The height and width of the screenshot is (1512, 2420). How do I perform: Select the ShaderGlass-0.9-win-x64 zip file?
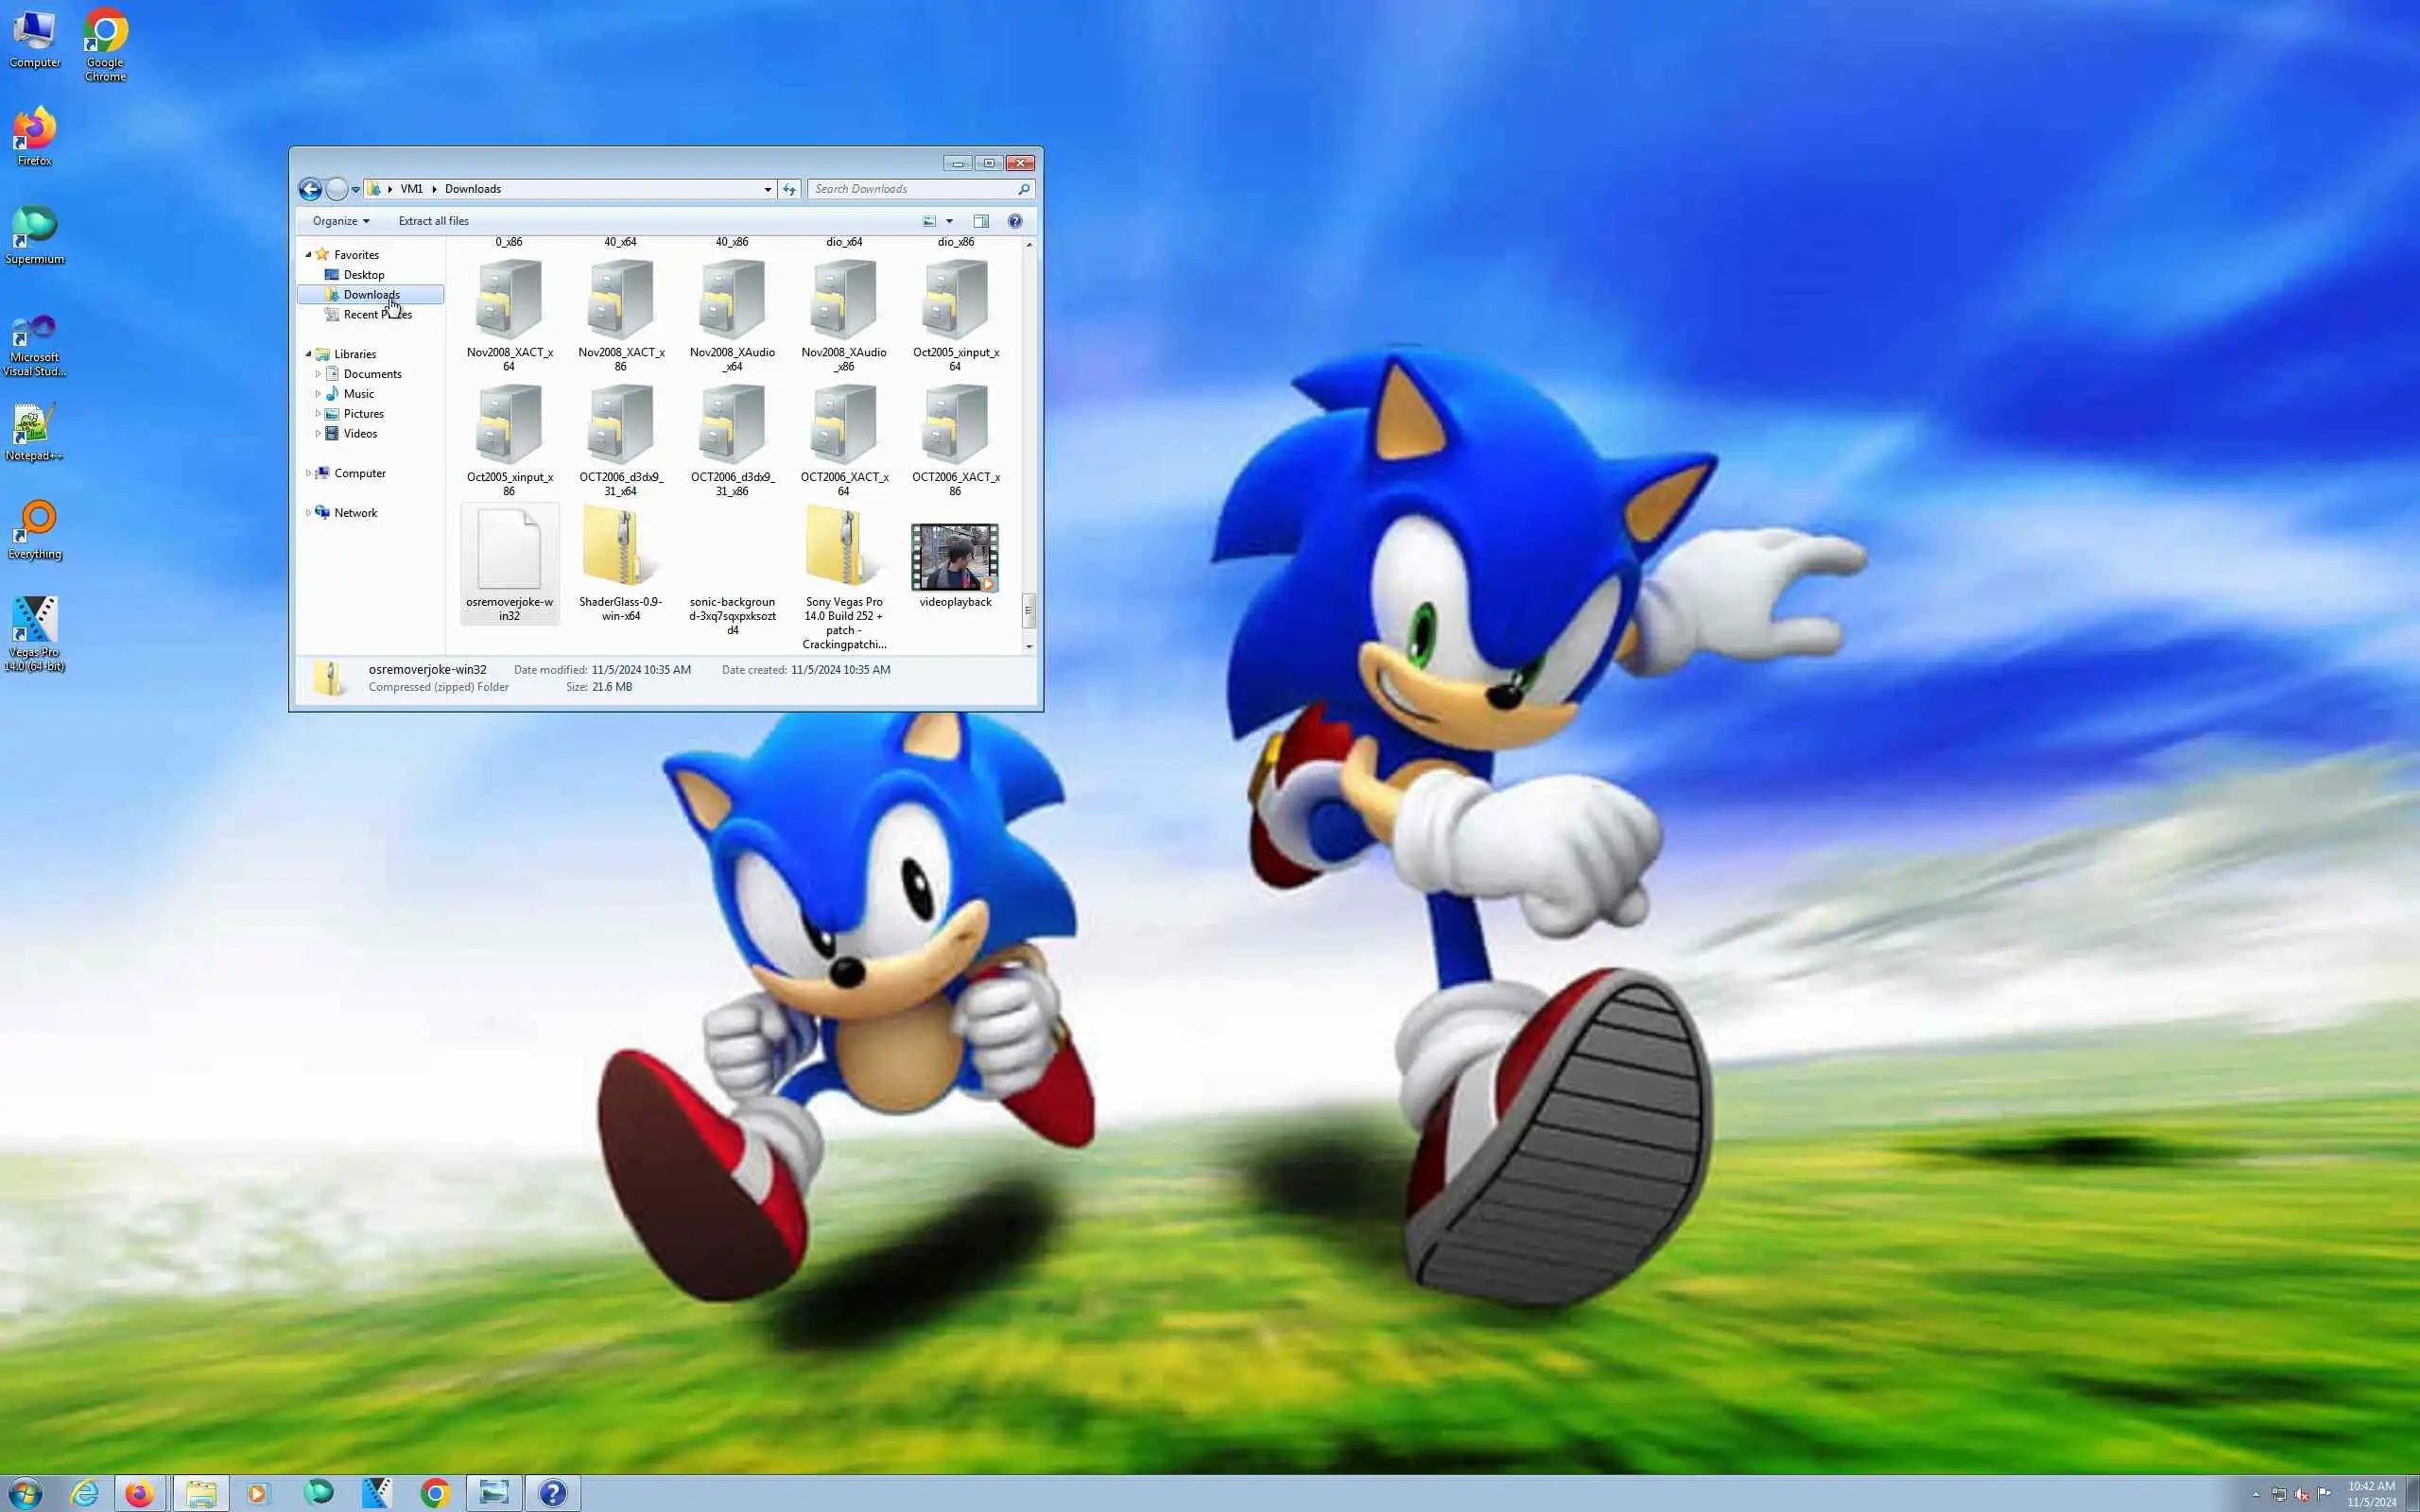tap(620, 548)
